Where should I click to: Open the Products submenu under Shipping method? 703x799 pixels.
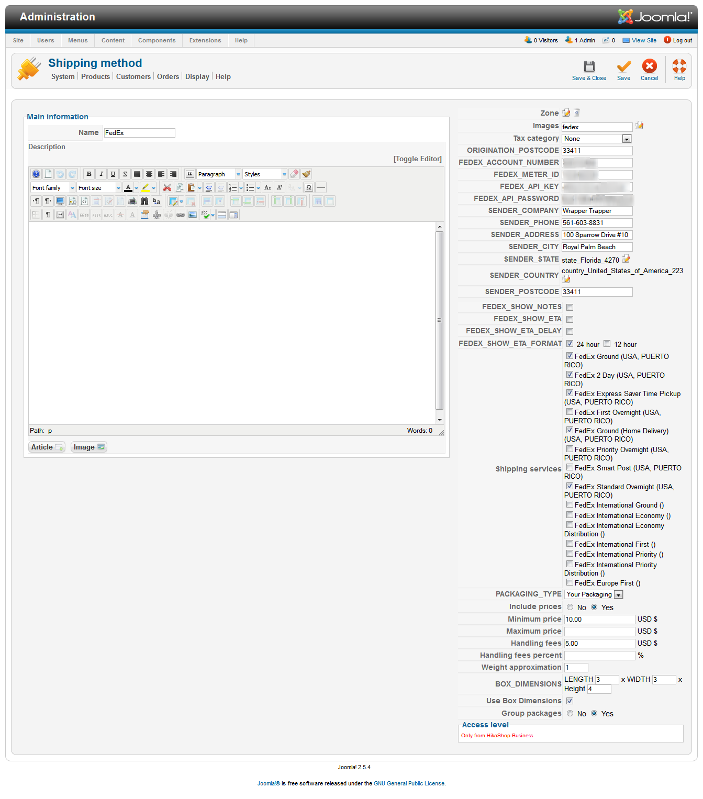click(x=96, y=76)
